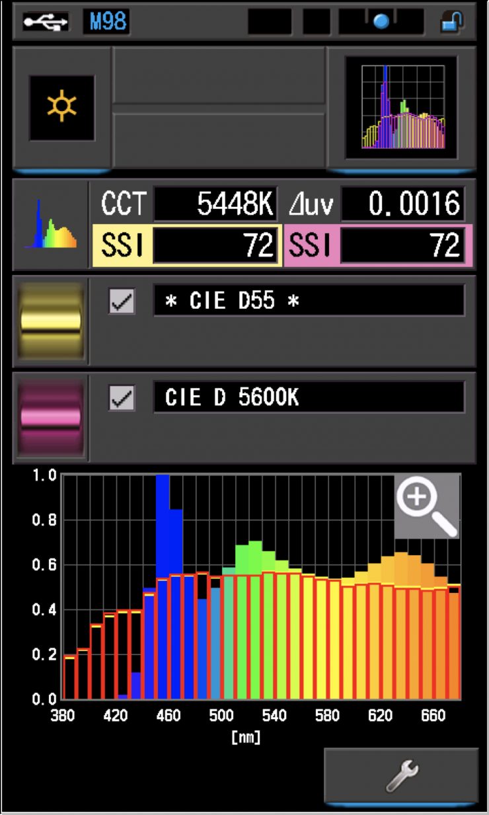Click the USB connection icon
The image size is (489, 815).
click(45, 22)
